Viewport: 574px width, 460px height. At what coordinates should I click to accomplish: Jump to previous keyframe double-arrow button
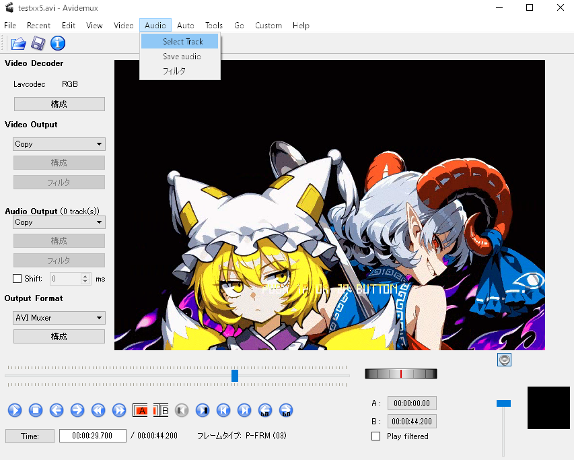[98, 410]
